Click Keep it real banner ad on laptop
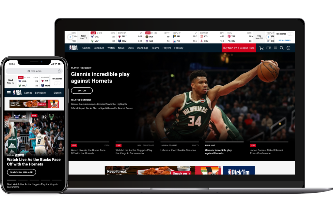This screenshot has height=199, width=333. click(163, 170)
